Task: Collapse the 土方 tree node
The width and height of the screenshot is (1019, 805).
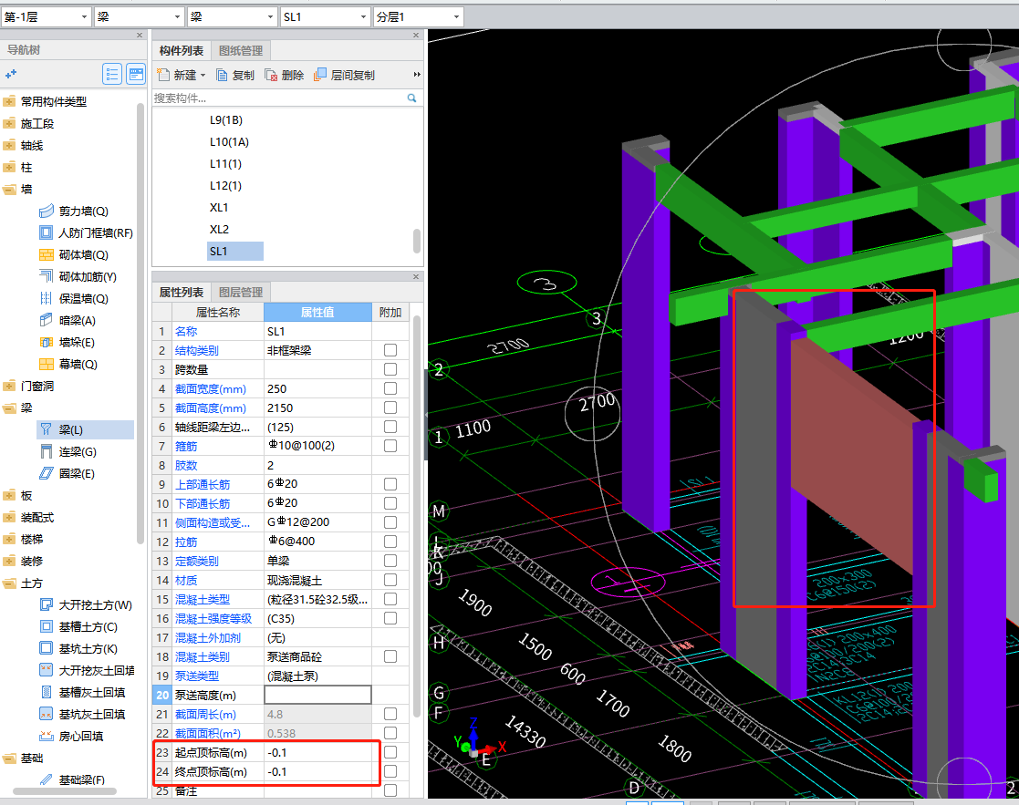Action: 9,583
